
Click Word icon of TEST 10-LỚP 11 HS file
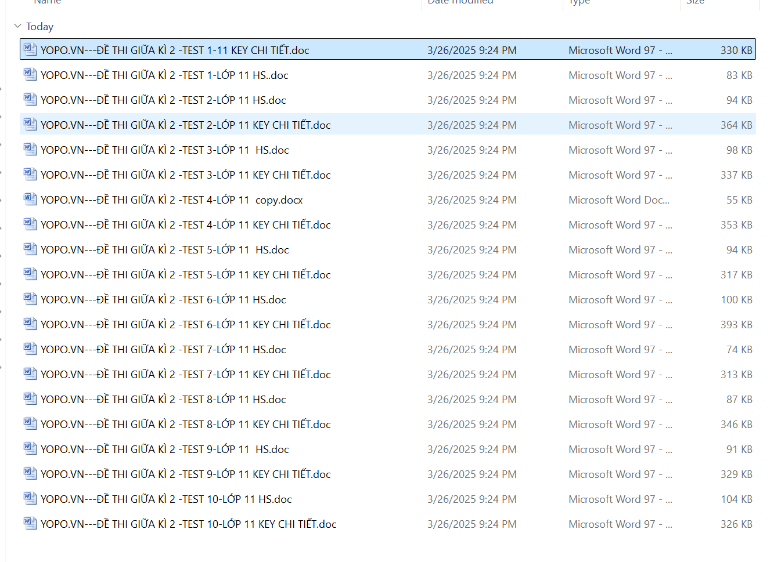coord(30,499)
